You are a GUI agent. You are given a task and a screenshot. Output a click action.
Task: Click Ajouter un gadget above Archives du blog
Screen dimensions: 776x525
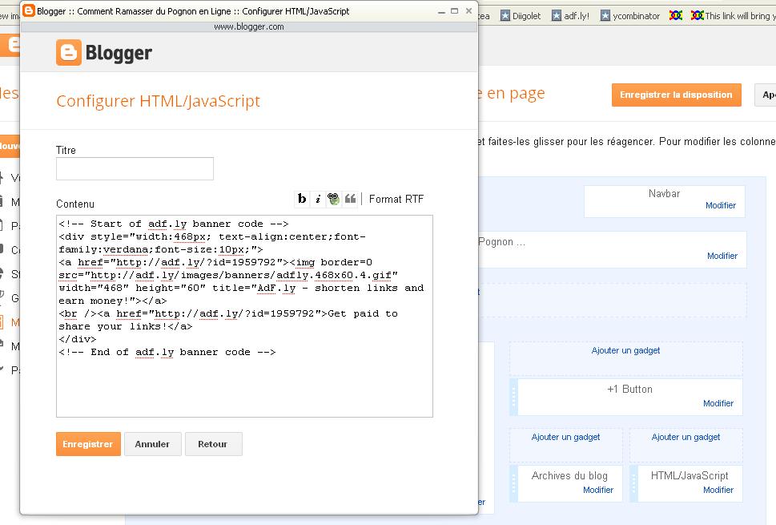[x=565, y=438]
